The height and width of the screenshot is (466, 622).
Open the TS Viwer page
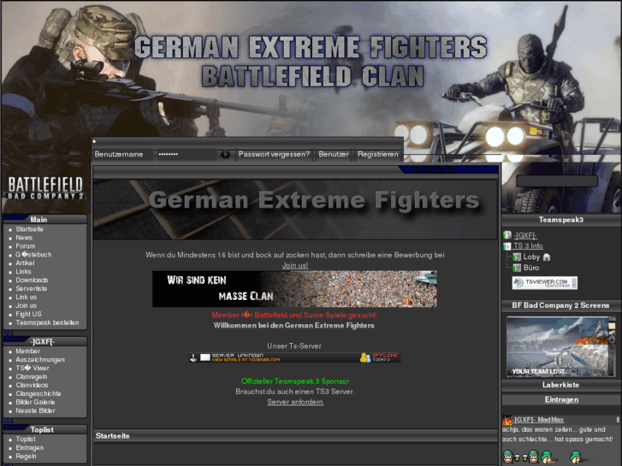33,369
